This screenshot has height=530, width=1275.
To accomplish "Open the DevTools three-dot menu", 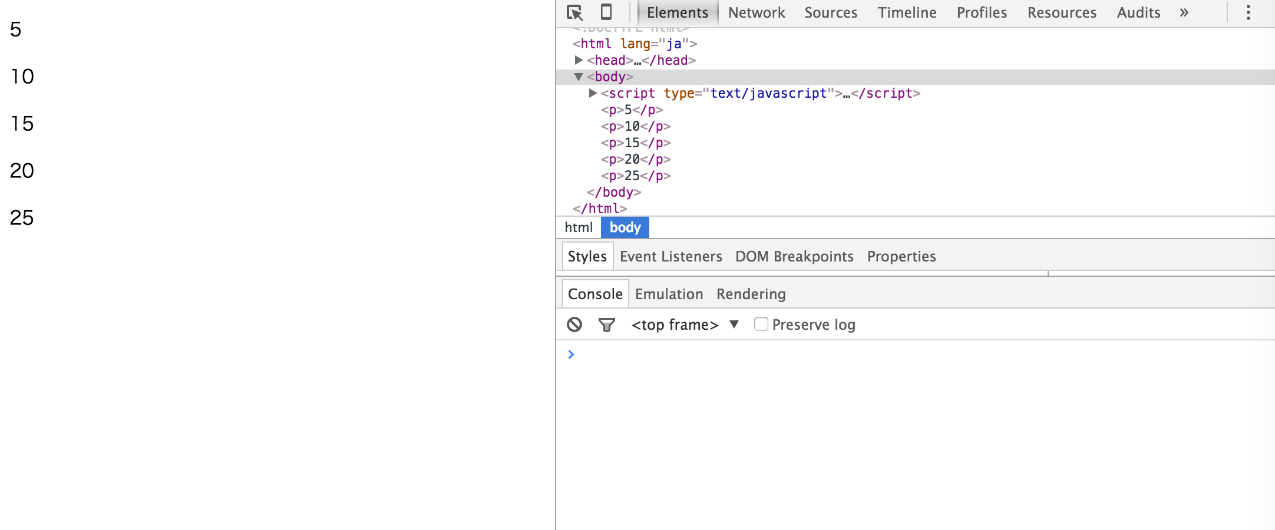I will [1248, 12].
